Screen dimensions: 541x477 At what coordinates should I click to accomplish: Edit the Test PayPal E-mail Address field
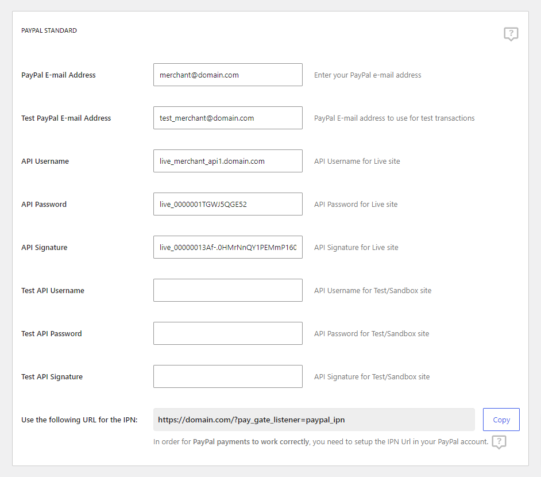point(228,118)
